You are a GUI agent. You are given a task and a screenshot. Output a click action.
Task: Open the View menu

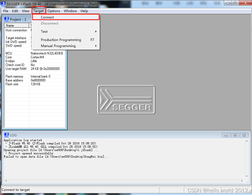click(x=26, y=11)
